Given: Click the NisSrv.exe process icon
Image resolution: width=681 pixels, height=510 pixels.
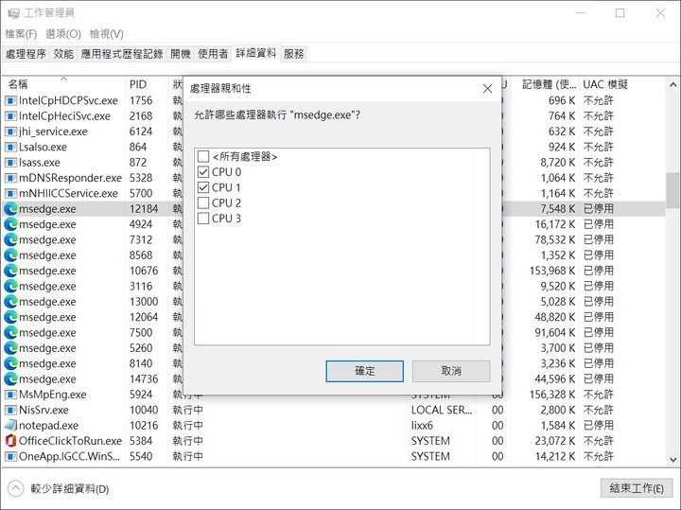Looking at the screenshot, I should click(x=10, y=410).
